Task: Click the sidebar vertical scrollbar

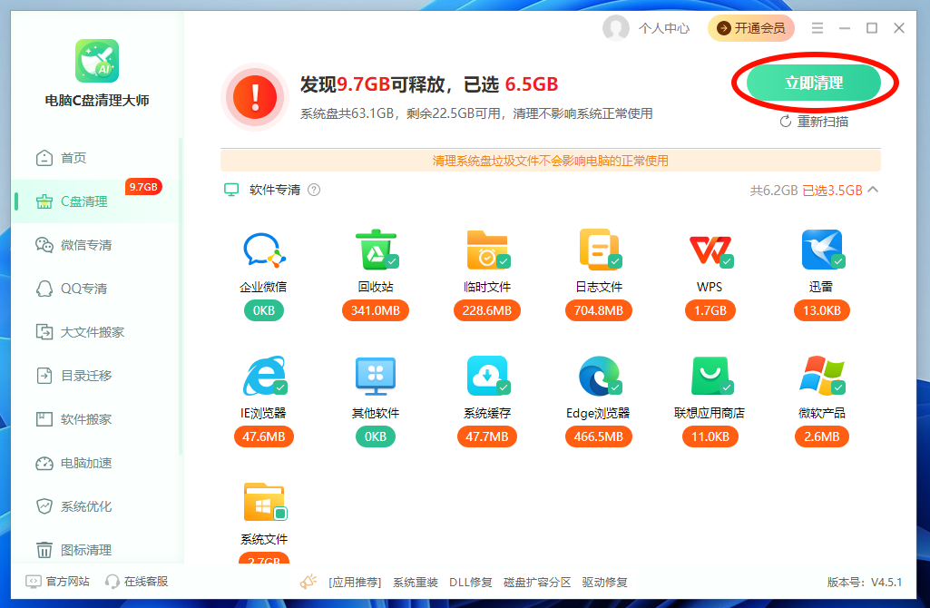Action: click(x=181, y=297)
